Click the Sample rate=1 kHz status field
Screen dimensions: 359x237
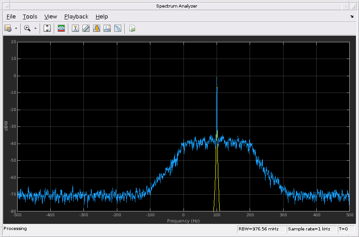[311, 229]
